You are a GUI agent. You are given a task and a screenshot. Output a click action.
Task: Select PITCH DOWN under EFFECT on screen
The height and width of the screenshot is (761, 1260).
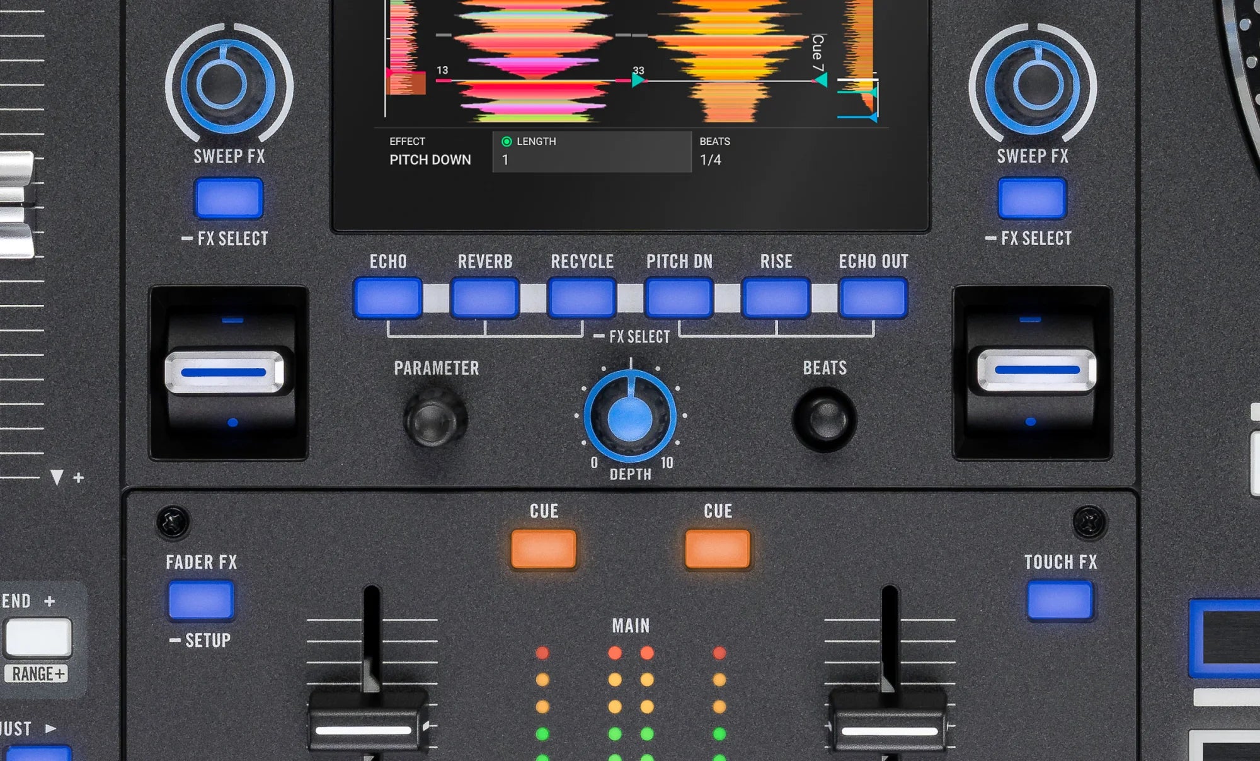point(431,159)
